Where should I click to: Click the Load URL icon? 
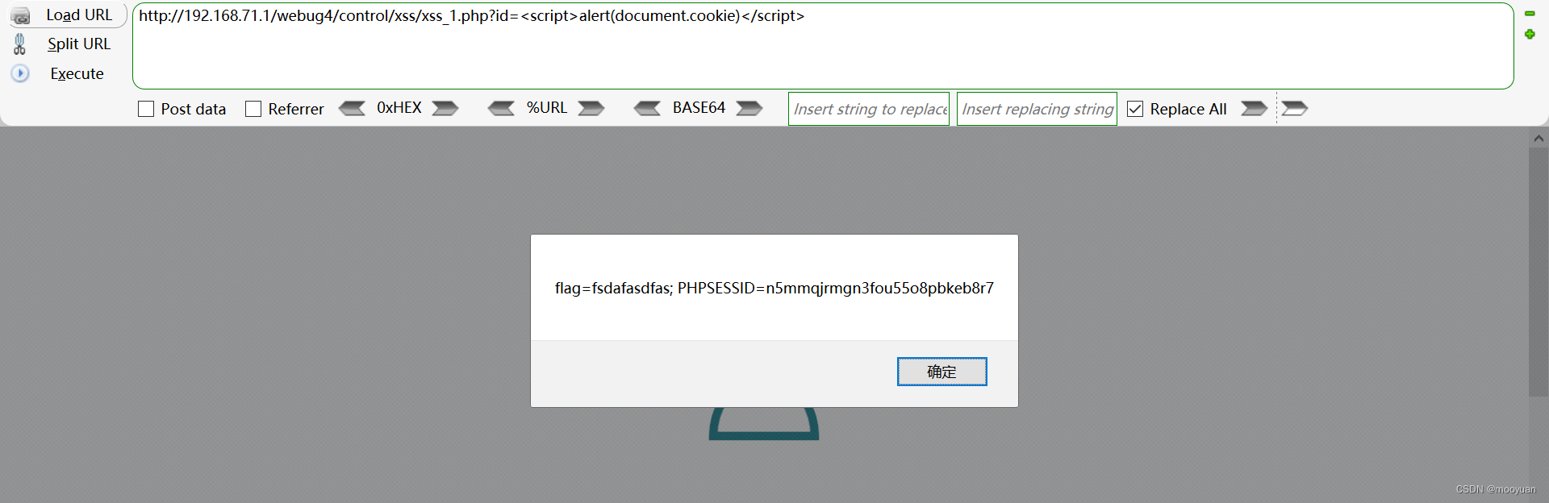pos(20,16)
